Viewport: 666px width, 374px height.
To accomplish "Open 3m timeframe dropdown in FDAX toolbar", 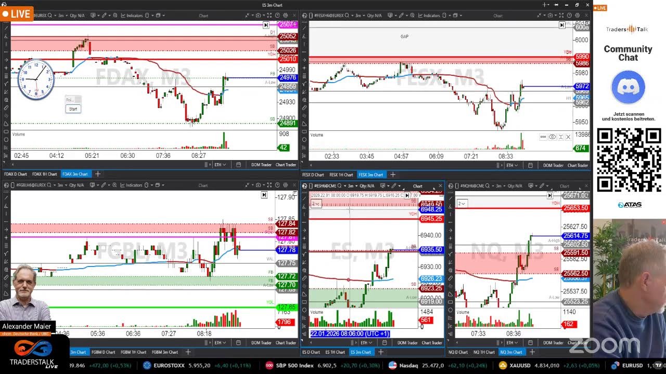I will (63, 16).
